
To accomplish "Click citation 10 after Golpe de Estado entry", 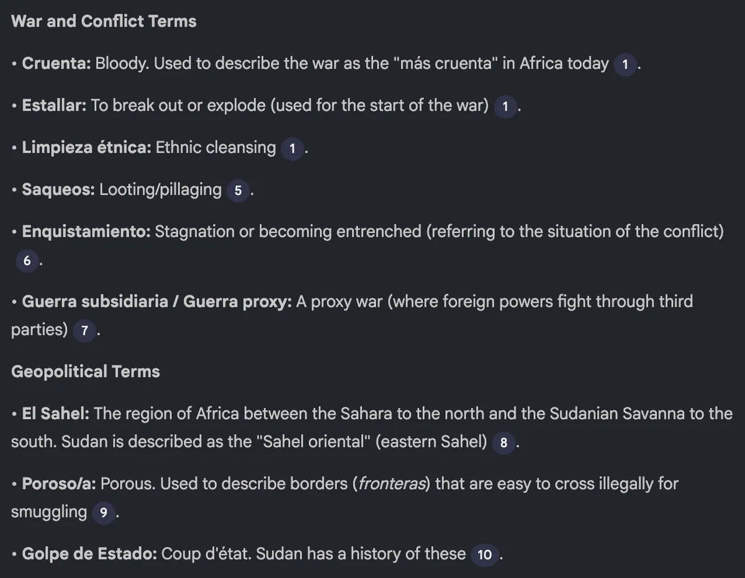I will pos(484,555).
